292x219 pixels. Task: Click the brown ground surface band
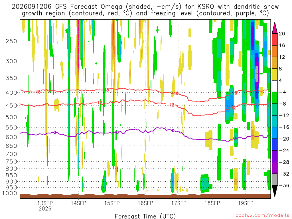point(145,196)
